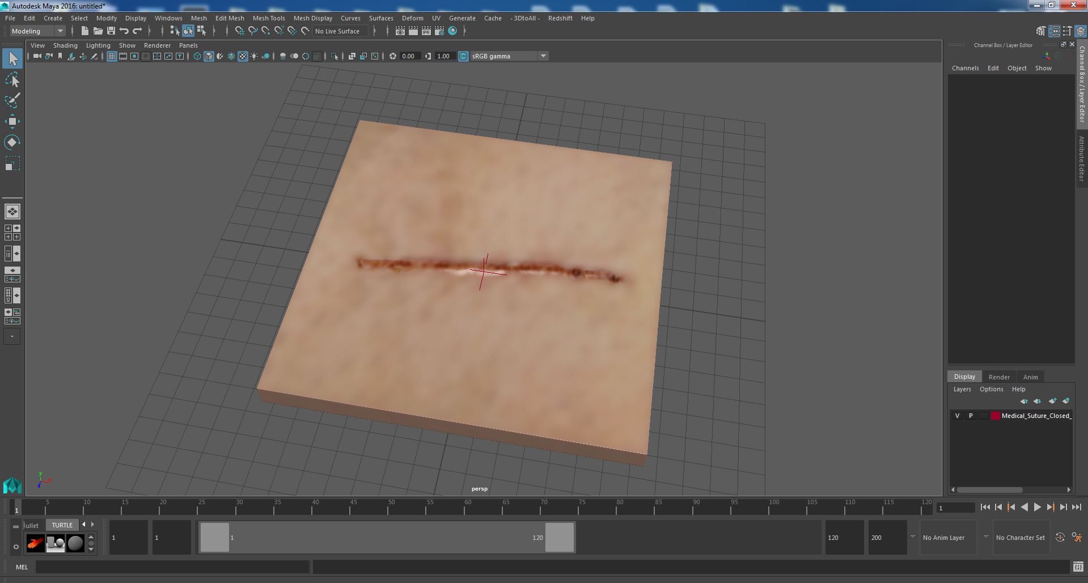The width and height of the screenshot is (1088, 583).
Task: Save the current scene
Action: 111,31
